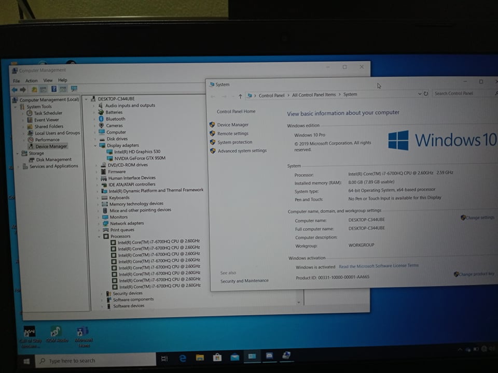Click the Up arrow in System window navigation
This screenshot has height=373, width=498.
(x=240, y=96)
